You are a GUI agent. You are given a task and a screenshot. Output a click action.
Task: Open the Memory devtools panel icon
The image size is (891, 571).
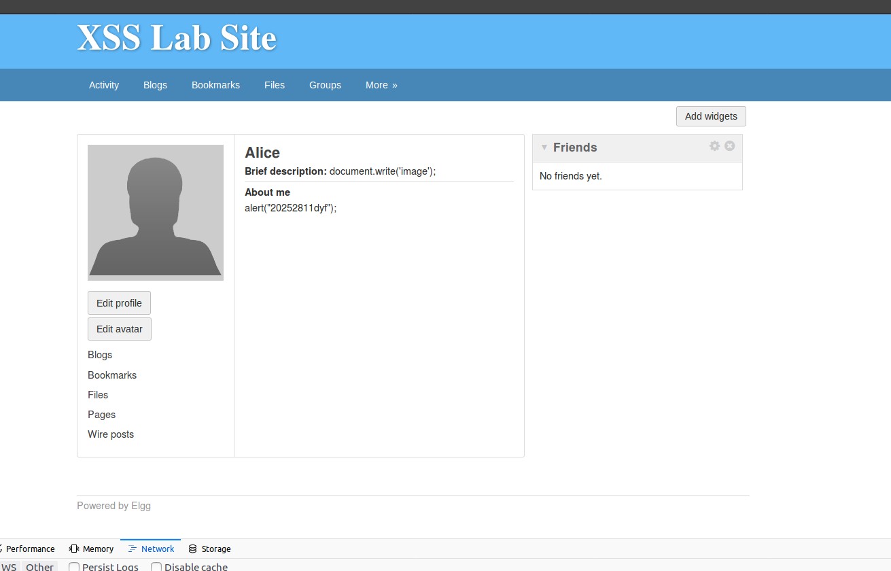74,549
